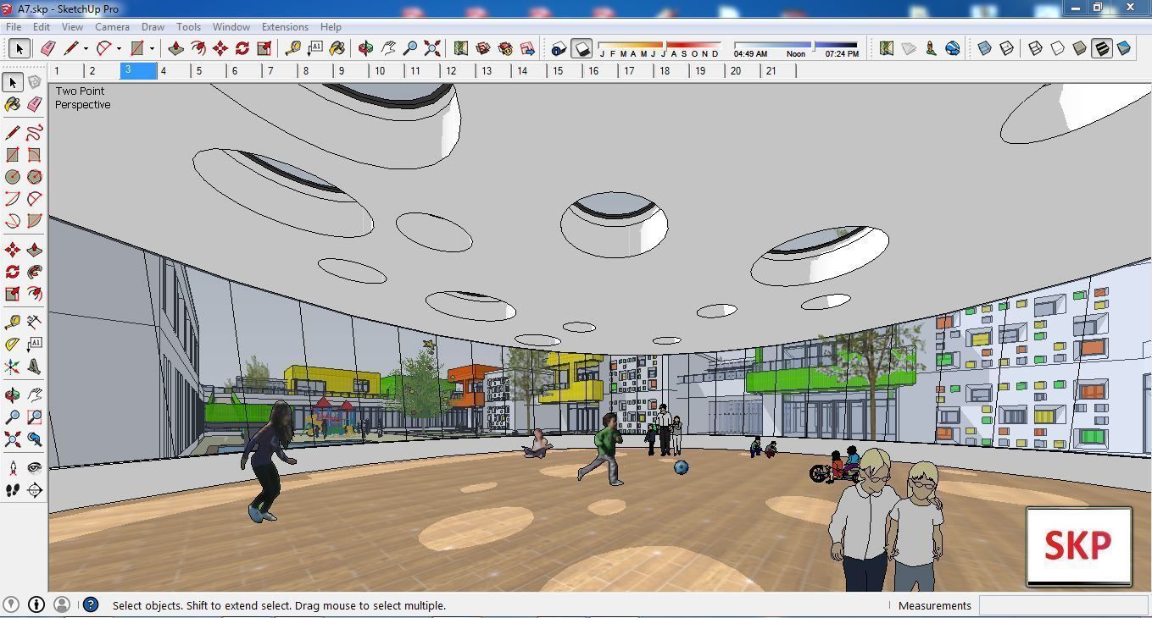Open the File menu
The width and height of the screenshot is (1152, 618).
click(14, 27)
